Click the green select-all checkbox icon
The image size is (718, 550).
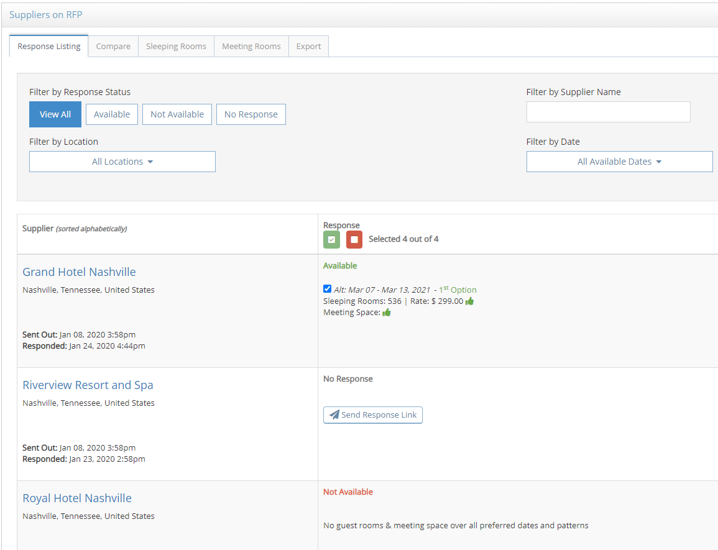pyautogui.click(x=331, y=239)
